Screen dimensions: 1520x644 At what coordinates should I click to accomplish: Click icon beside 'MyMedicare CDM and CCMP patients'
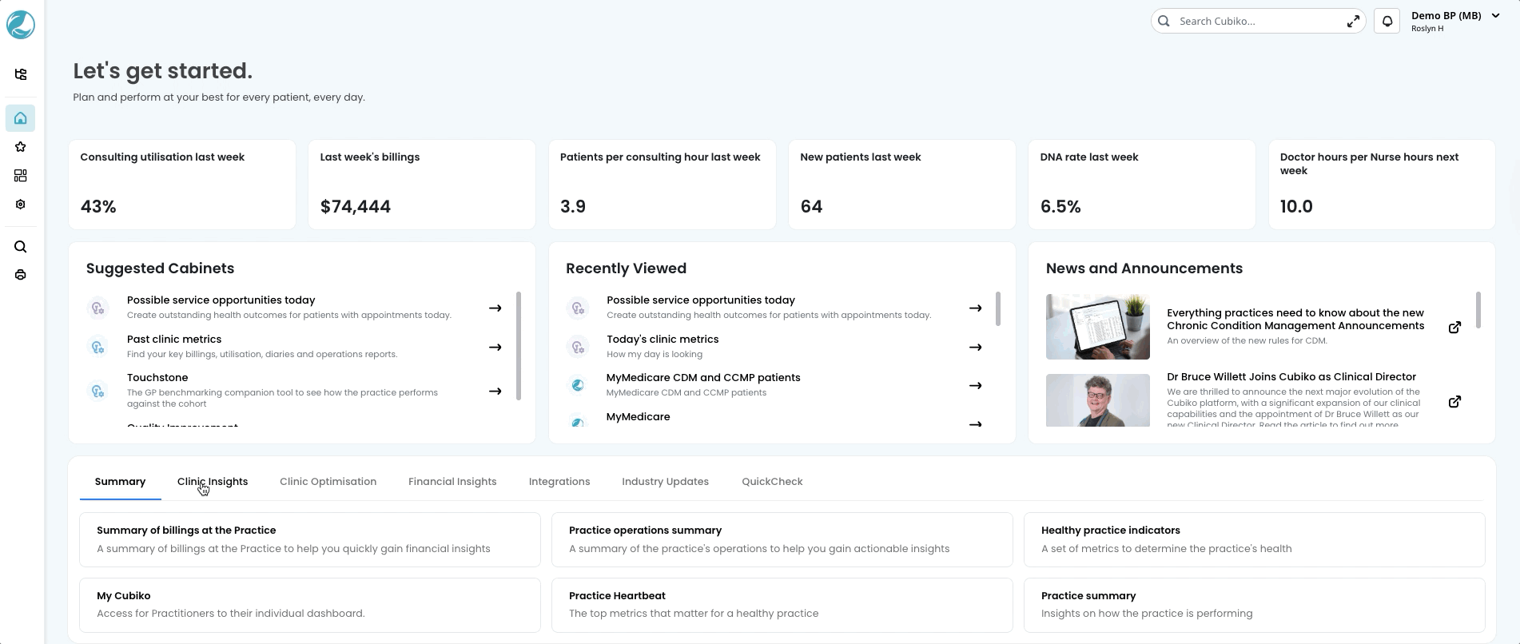click(x=578, y=385)
